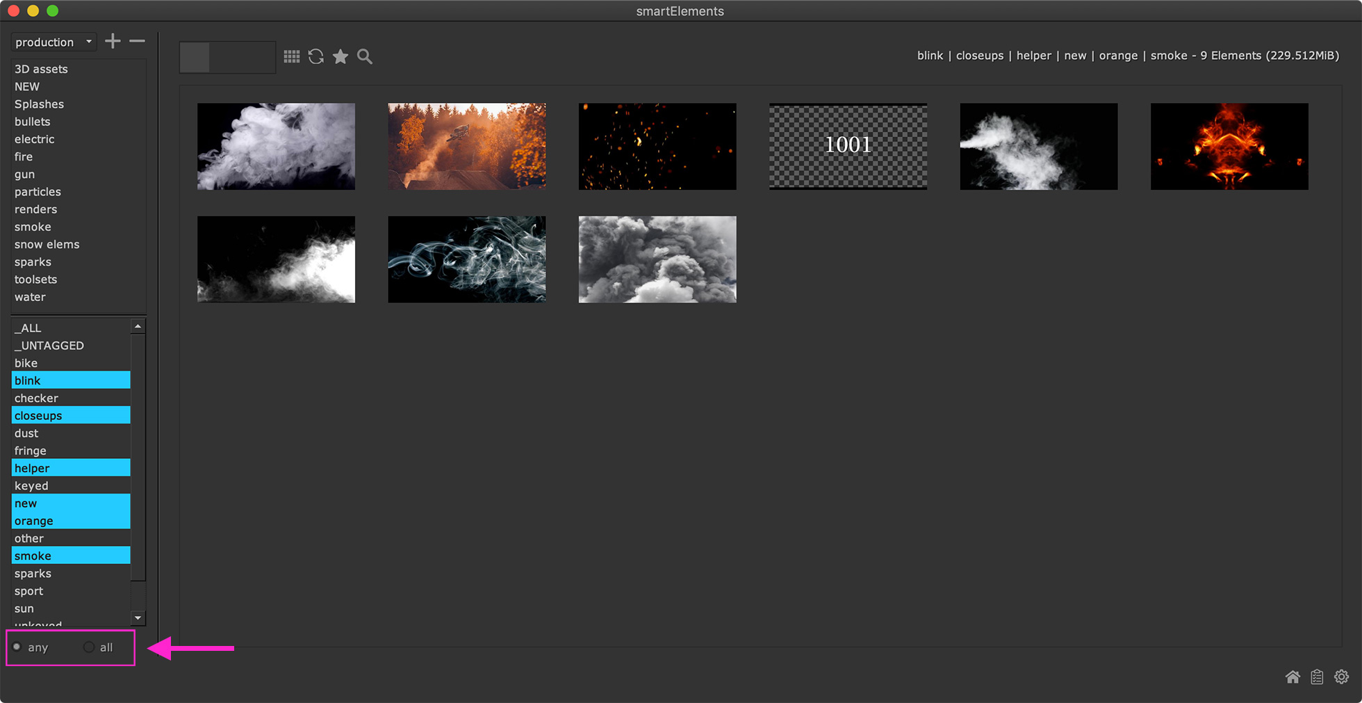Open the 1001 checkerboard element thumbnail
1362x703 pixels.
pyautogui.click(x=847, y=146)
